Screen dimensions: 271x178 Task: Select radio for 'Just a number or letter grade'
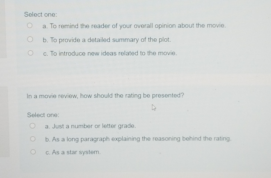pyautogui.click(x=33, y=126)
